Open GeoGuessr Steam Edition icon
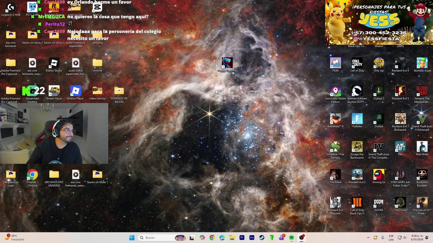This screenshot has height=243, width=433. click(x=335, y=95)
